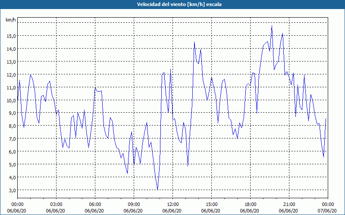Viewport: 345px width, 215px height.
Task: Click the 12,0 y-axis value
Action: [11, 74]
